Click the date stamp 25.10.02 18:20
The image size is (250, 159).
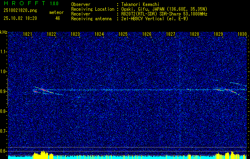coord(20,18)
